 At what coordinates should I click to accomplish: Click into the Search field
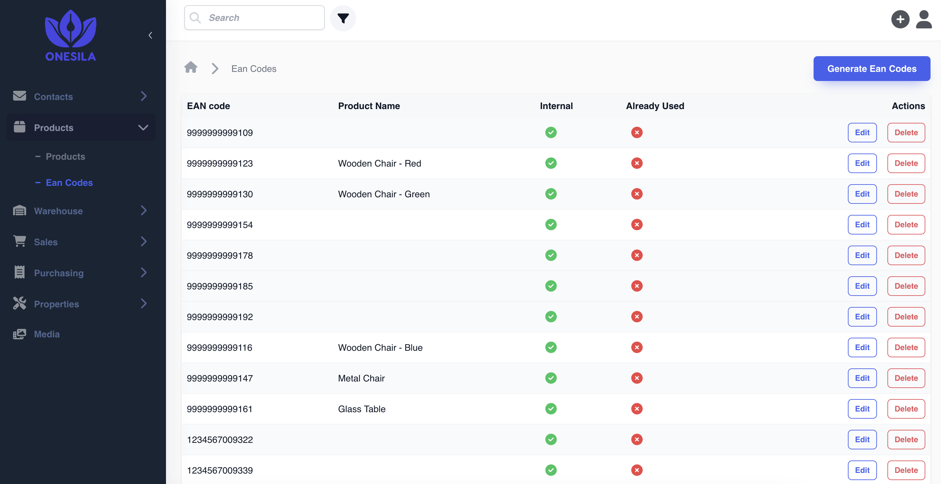254,18
